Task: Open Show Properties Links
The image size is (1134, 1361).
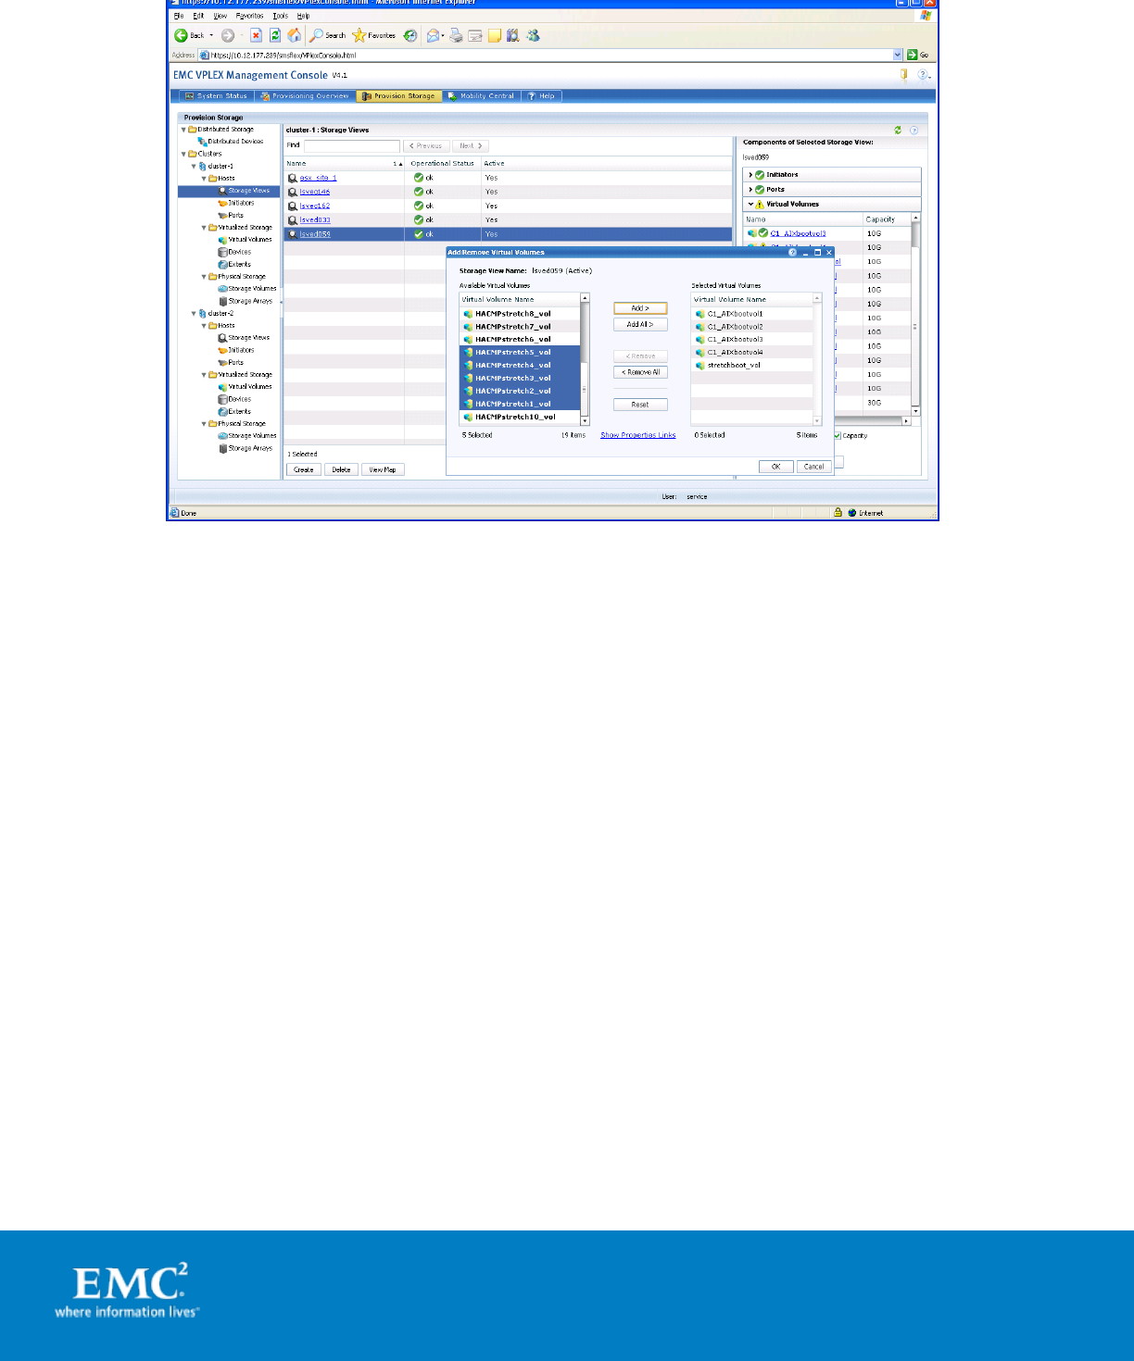Action: pos(638,435)
